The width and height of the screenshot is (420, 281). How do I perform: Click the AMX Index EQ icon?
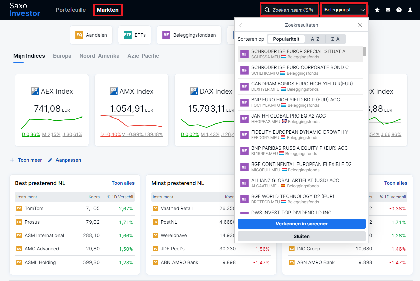tap(114, 91)
